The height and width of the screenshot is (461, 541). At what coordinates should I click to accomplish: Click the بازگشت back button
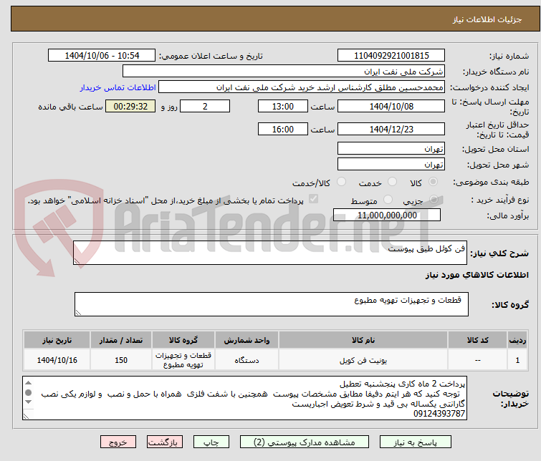[165, 442]
